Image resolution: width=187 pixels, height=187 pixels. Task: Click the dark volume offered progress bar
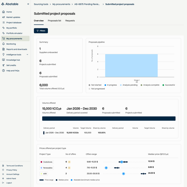[109, 119]
